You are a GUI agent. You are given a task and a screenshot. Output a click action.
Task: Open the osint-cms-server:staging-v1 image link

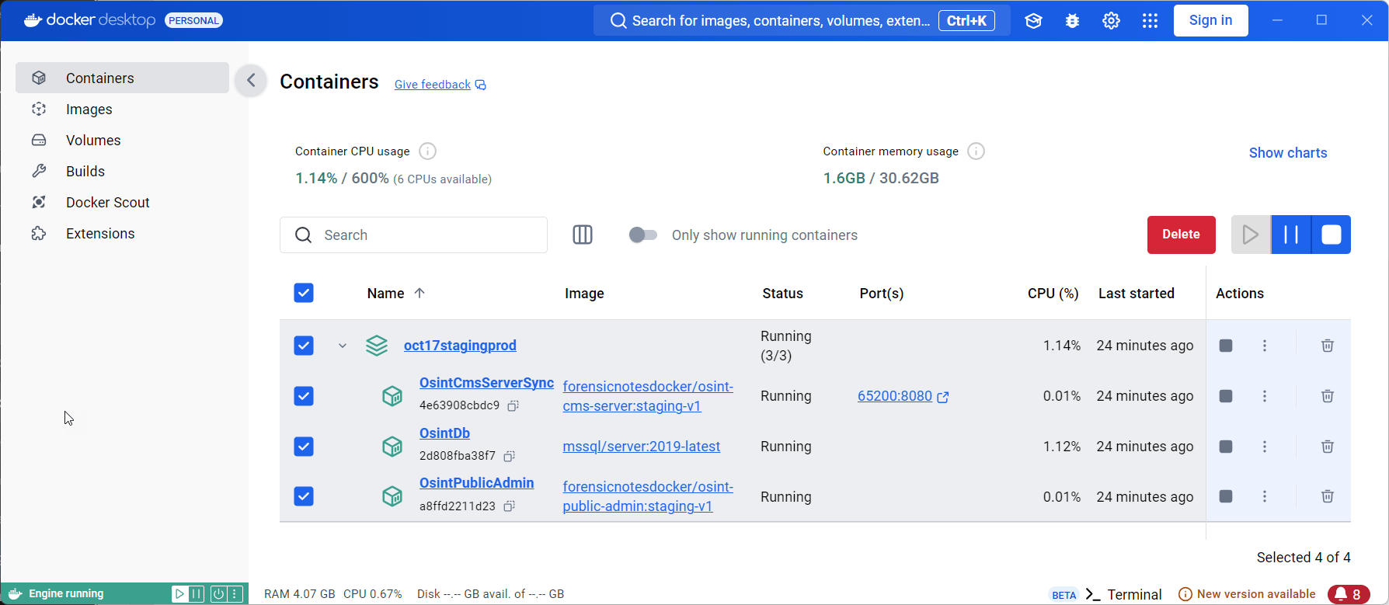pos(648,396)
